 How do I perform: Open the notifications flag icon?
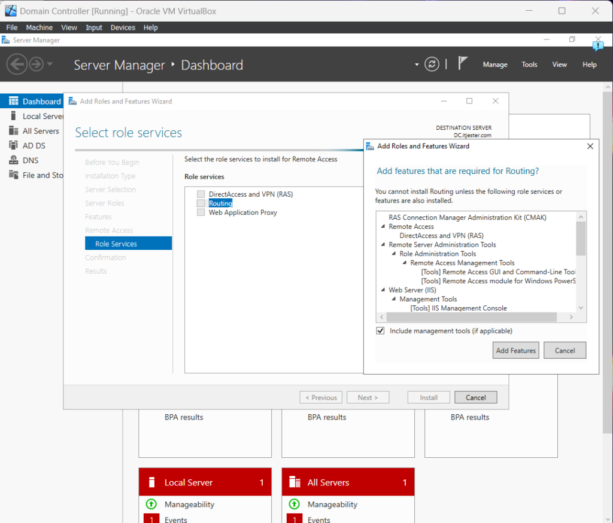point(463,63)
